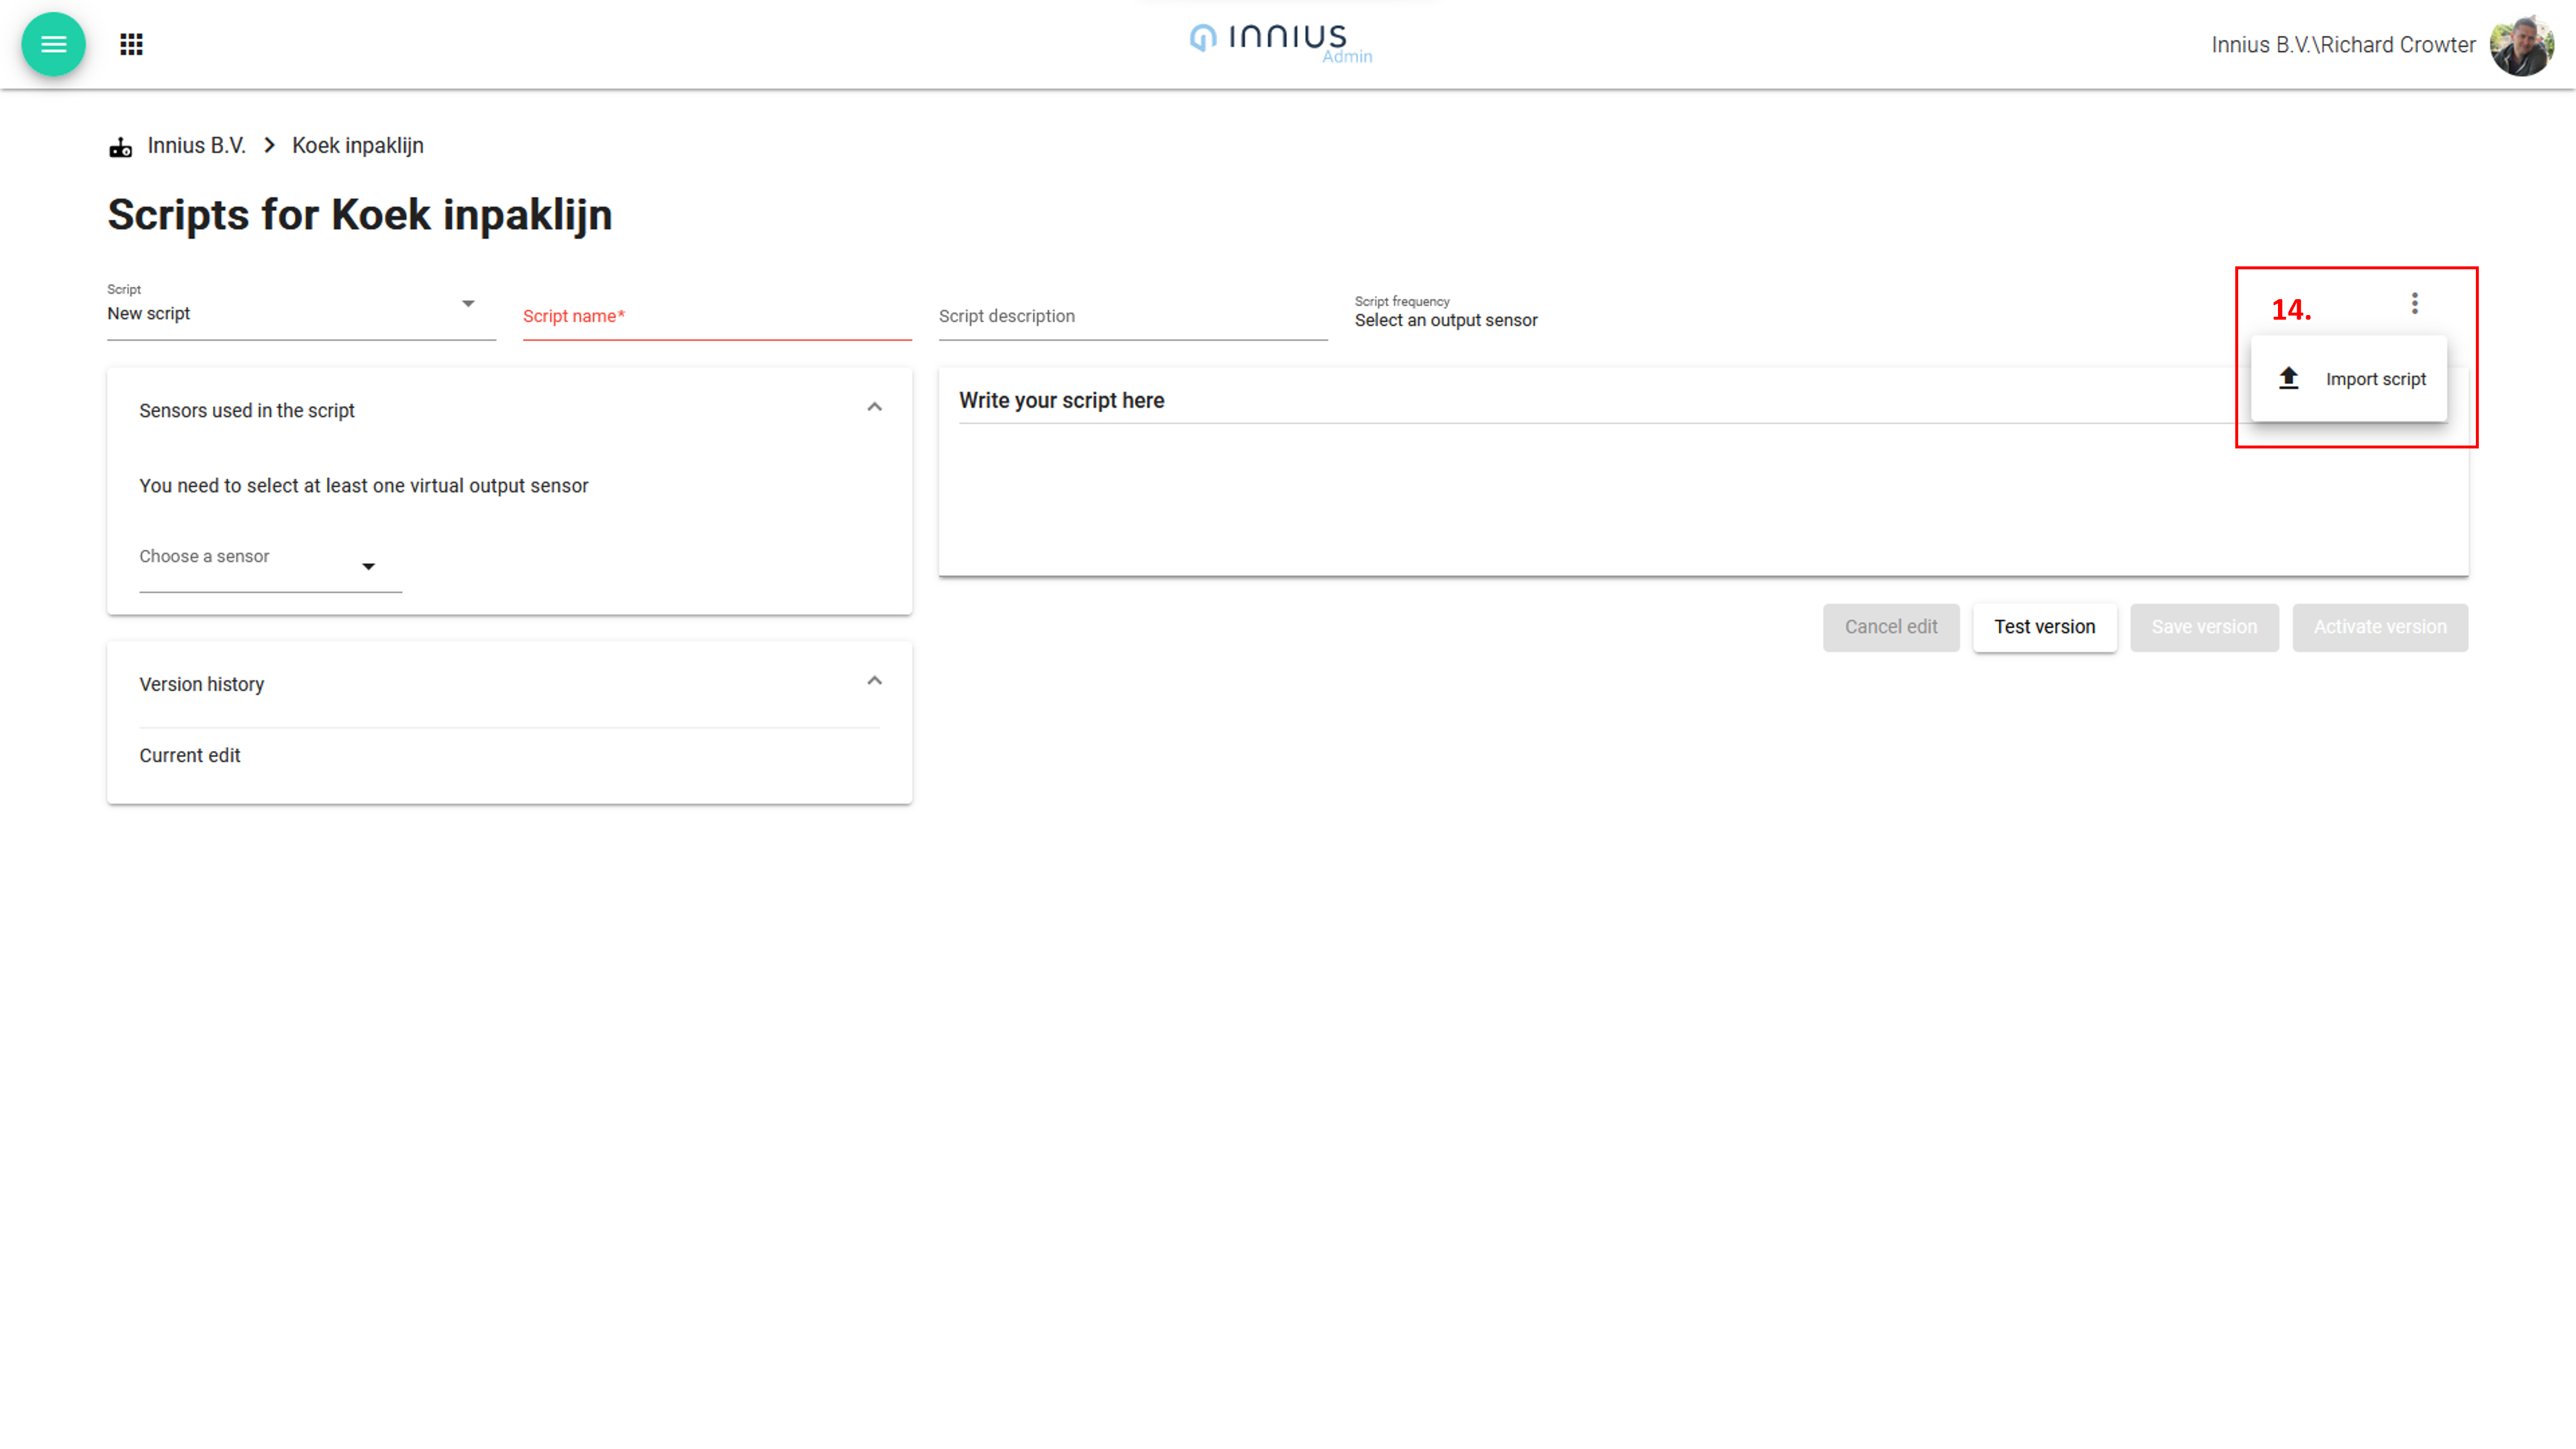Click the Cancel edit button
This screenshot has width=2576, height=1449.
click(1889, 626)
